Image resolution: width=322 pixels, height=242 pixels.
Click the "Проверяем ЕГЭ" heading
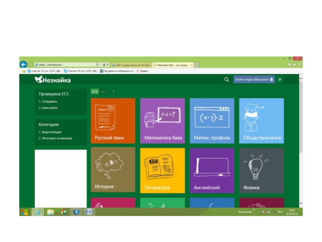54,94
